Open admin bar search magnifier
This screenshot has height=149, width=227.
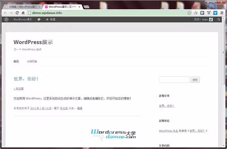click(x=219, y=20)
